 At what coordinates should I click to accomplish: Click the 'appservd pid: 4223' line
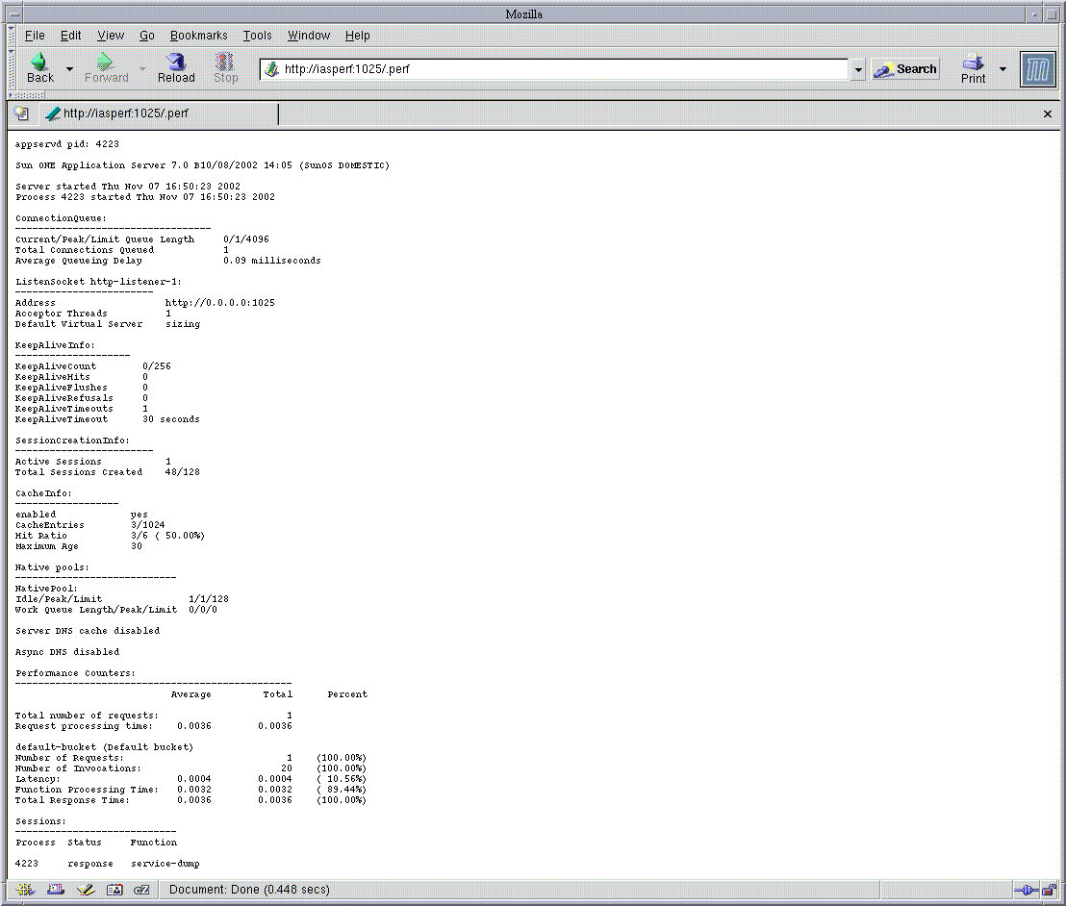click(67, 144)
